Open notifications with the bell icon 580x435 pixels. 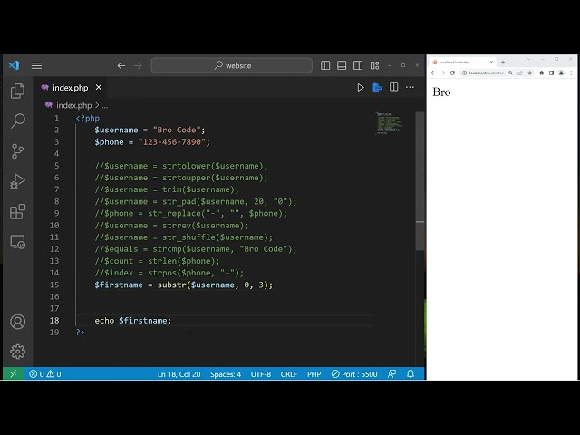coord(411,374)
